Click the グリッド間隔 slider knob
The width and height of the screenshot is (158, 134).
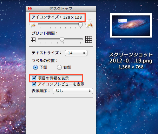pos(62,40)
